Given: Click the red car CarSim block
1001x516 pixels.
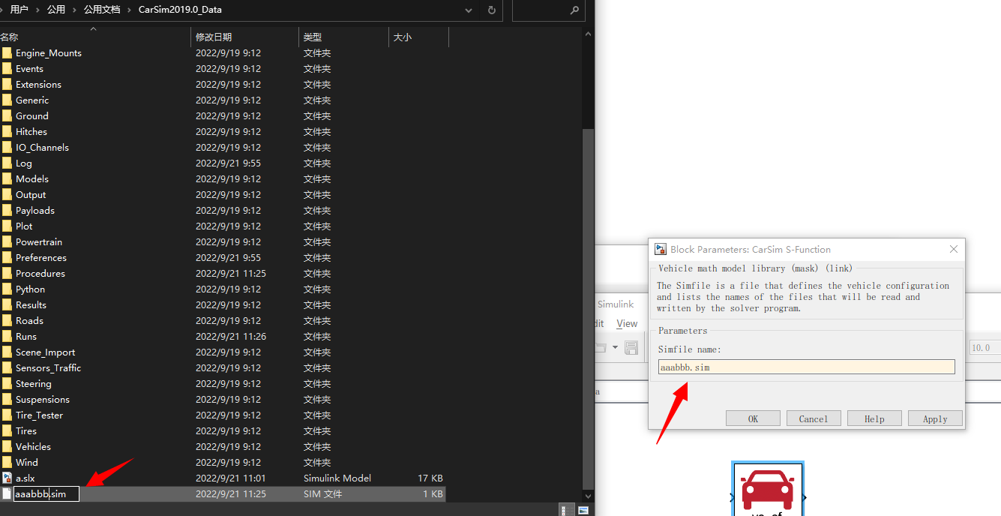Looking at the screenshot, I should coord(768,490).
